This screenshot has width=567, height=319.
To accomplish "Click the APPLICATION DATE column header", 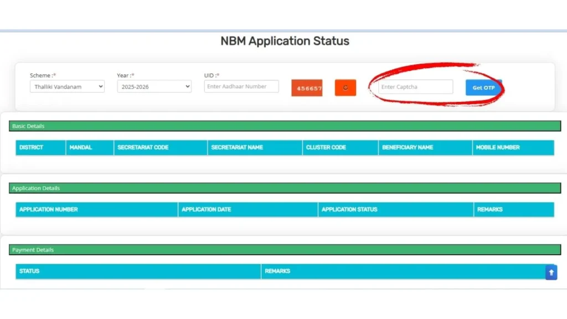I will pyautogui.click(x=248, y=209).
